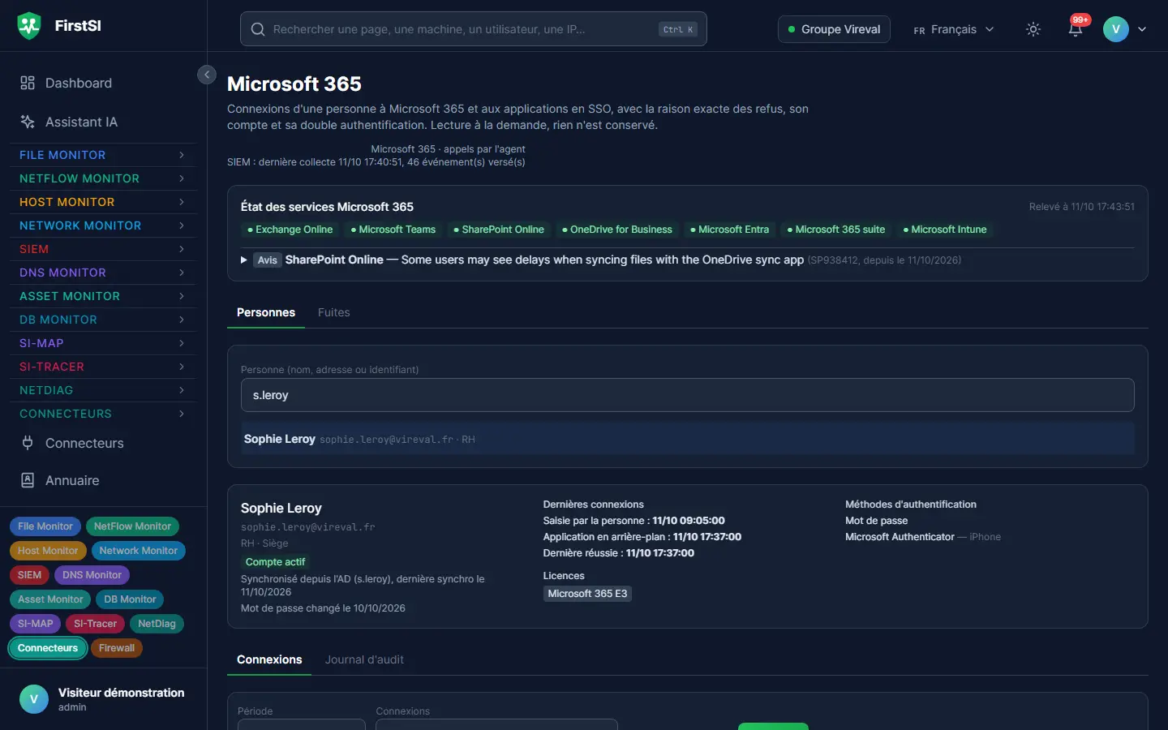Click the red SIEM pill
1168x730 pixels.
(x=30, y=575)
